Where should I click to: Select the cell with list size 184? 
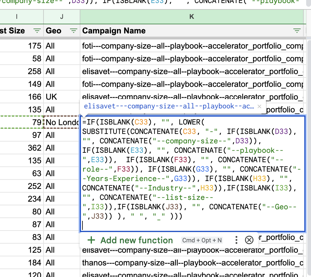pos(22,263)
